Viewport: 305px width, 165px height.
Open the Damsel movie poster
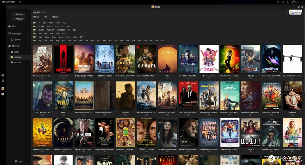coord(147,59)
